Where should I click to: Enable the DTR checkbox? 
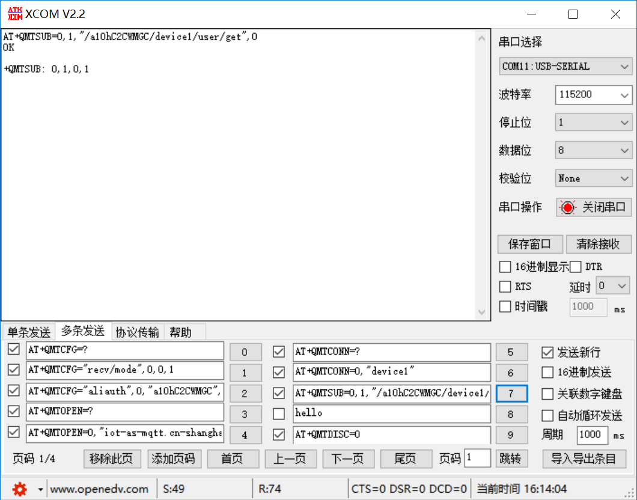(x=575, y=266)
